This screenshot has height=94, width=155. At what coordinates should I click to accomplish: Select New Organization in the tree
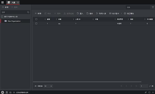click(x=16, y=21)
